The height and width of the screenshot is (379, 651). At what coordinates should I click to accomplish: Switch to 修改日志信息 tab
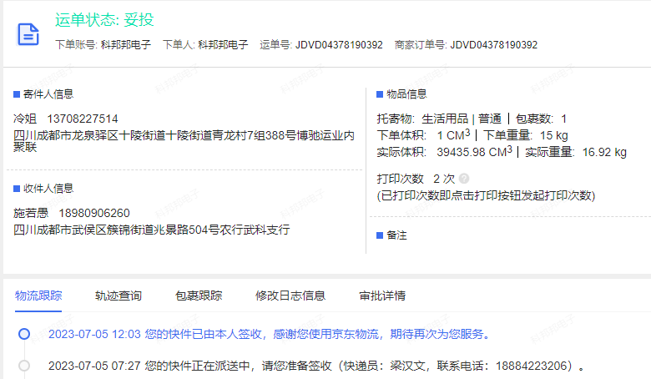click(290, 296)
